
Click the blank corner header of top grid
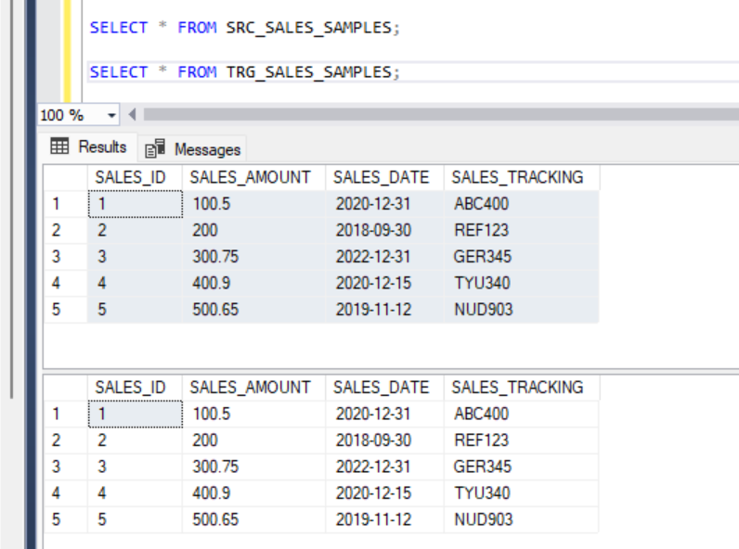pyautogui.click(x=65, y=177)
